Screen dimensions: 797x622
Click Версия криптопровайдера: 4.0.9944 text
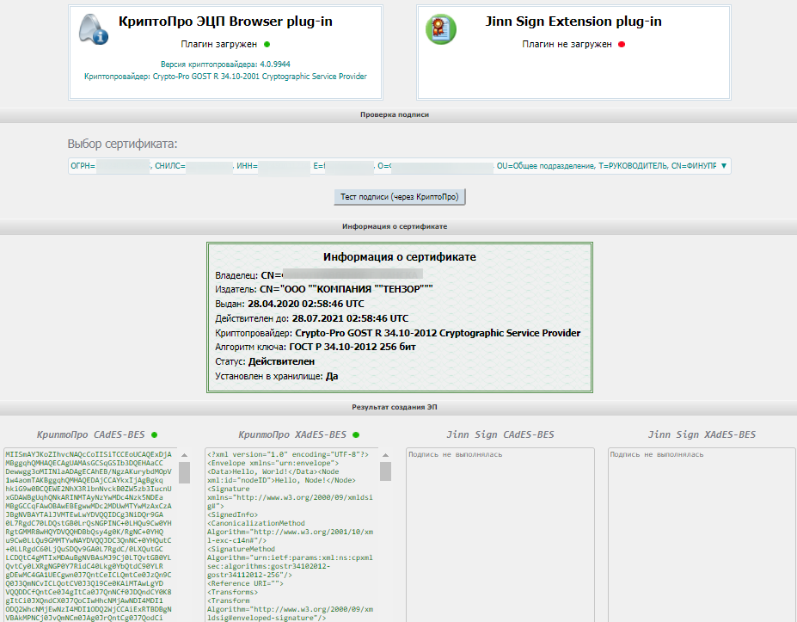coord(225,64)
